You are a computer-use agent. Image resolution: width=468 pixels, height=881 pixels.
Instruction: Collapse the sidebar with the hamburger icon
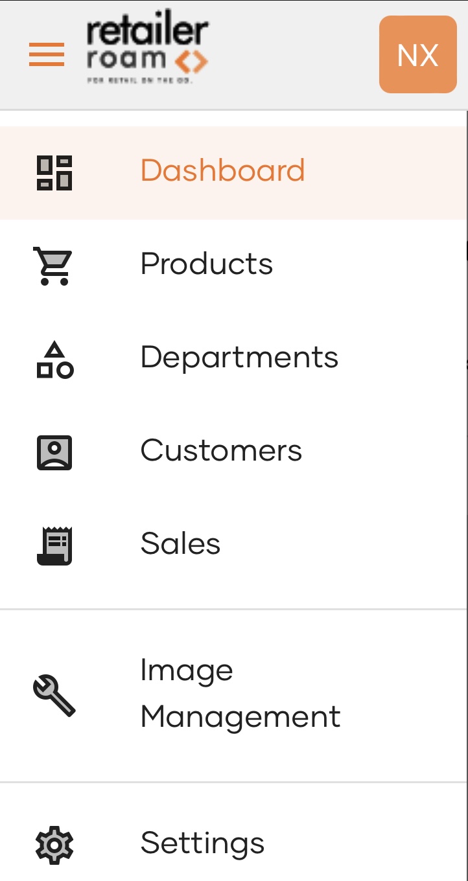coord(47,54)
